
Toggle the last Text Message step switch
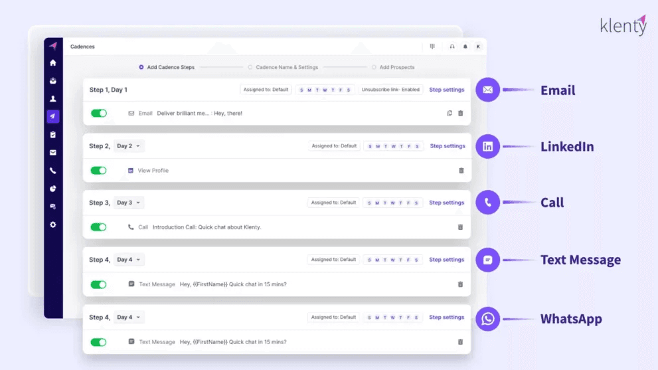point(99,342)
